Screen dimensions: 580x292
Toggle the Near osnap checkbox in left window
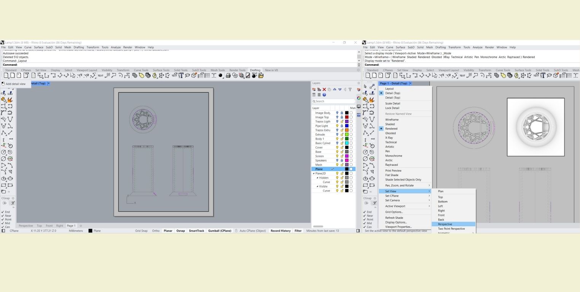[x=3, y=216]
